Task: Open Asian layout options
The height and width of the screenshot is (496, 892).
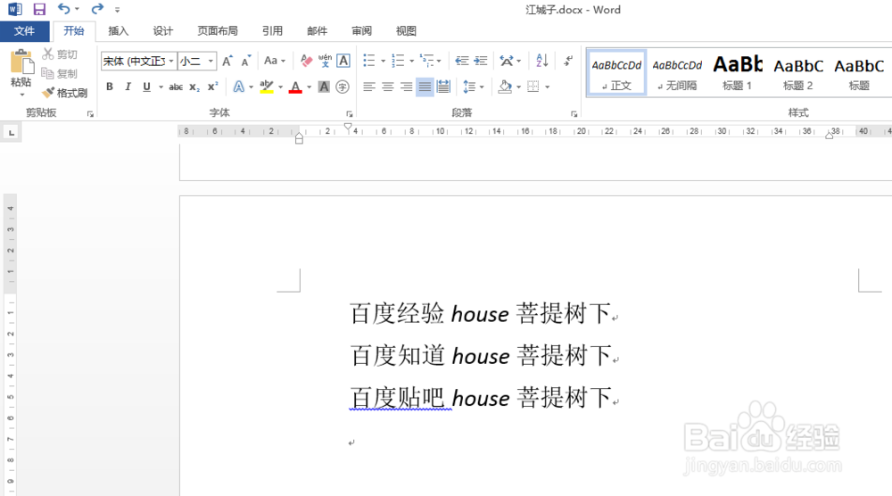Action: tap(509, 61)
